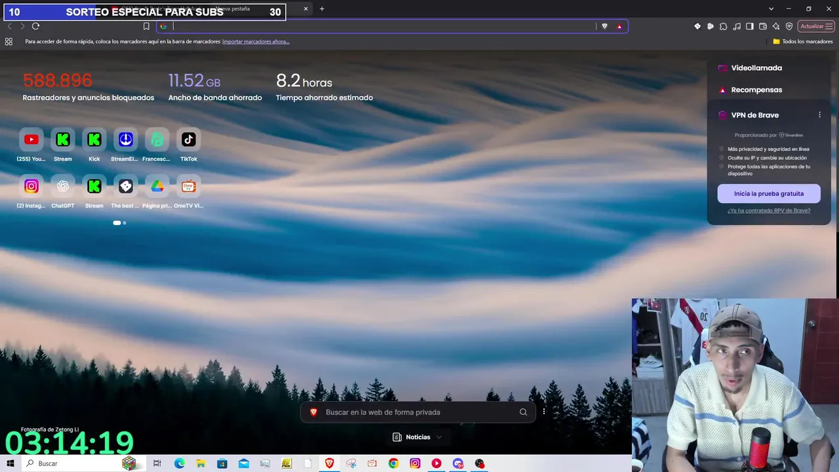Open the Francesc... shortcut tile

pos(157,140)
